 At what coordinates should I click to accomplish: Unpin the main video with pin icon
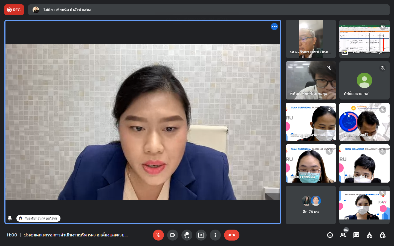click(x=10, y=218)
